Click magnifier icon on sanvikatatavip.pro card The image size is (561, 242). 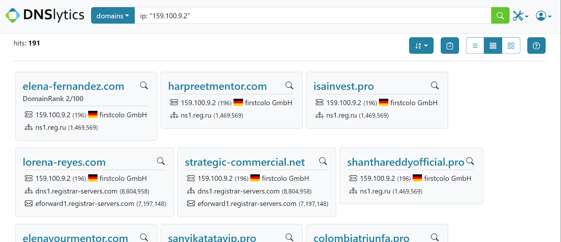coord(289,237)
